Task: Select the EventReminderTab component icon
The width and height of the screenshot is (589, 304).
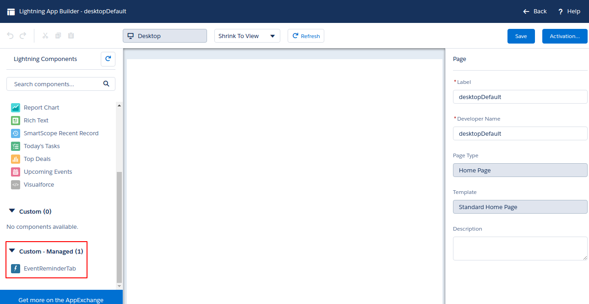Action: coord(16,269)
